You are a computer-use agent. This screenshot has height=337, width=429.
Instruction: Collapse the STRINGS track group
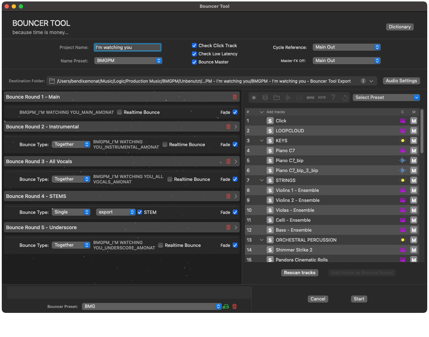262,181
